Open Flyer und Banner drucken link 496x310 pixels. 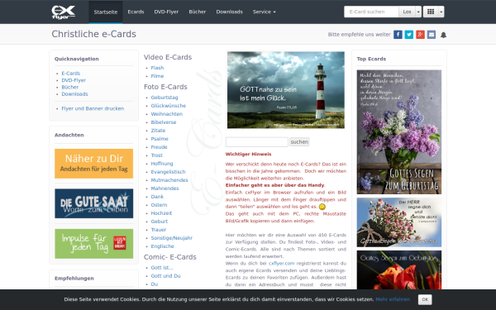(93, 108)
